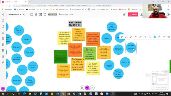Screen dimensions: 171x96
Task: Click the zoom-to-element icon in shape toolbar
Action: (x=126, y=37)
